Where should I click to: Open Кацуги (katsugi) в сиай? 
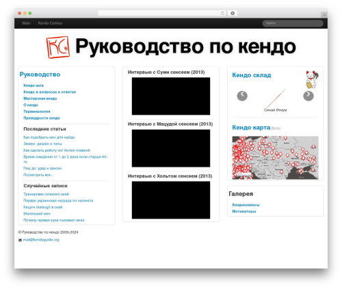click(43, 207)
